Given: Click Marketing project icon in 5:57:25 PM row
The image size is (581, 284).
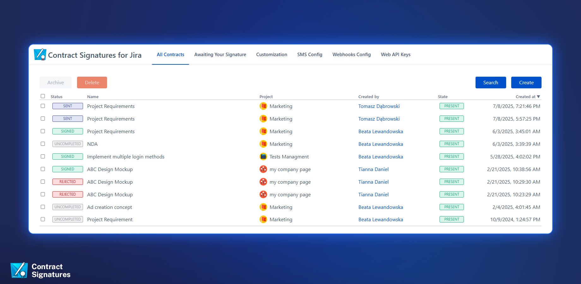Looking at the screenshot, I should 263,119.
